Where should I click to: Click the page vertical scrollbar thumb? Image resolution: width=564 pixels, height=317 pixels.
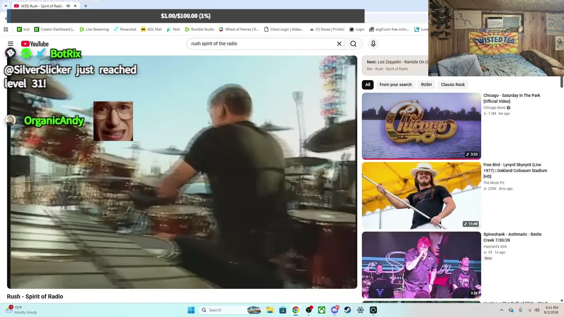coord(562,82)
